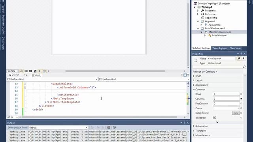
Task: Select App.config in Solution Explorer
Action: click(211, 18)
